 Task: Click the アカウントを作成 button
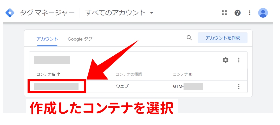pos(223,38)
